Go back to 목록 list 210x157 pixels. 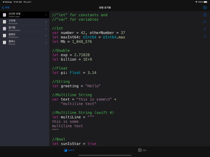pyautogui.click(x=6, y=7)
